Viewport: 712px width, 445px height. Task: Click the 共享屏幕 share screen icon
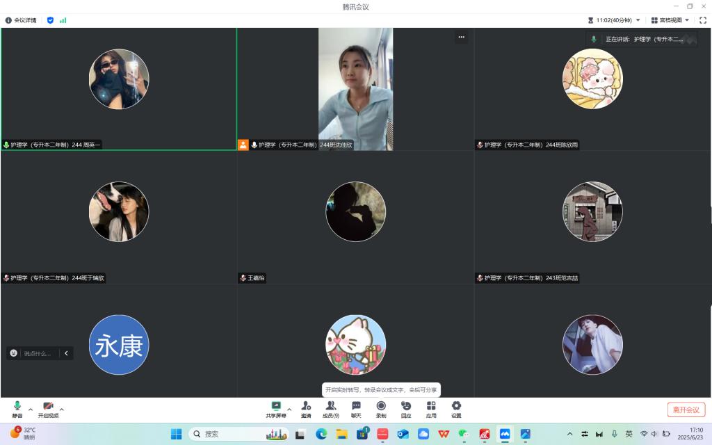point(276,408)
